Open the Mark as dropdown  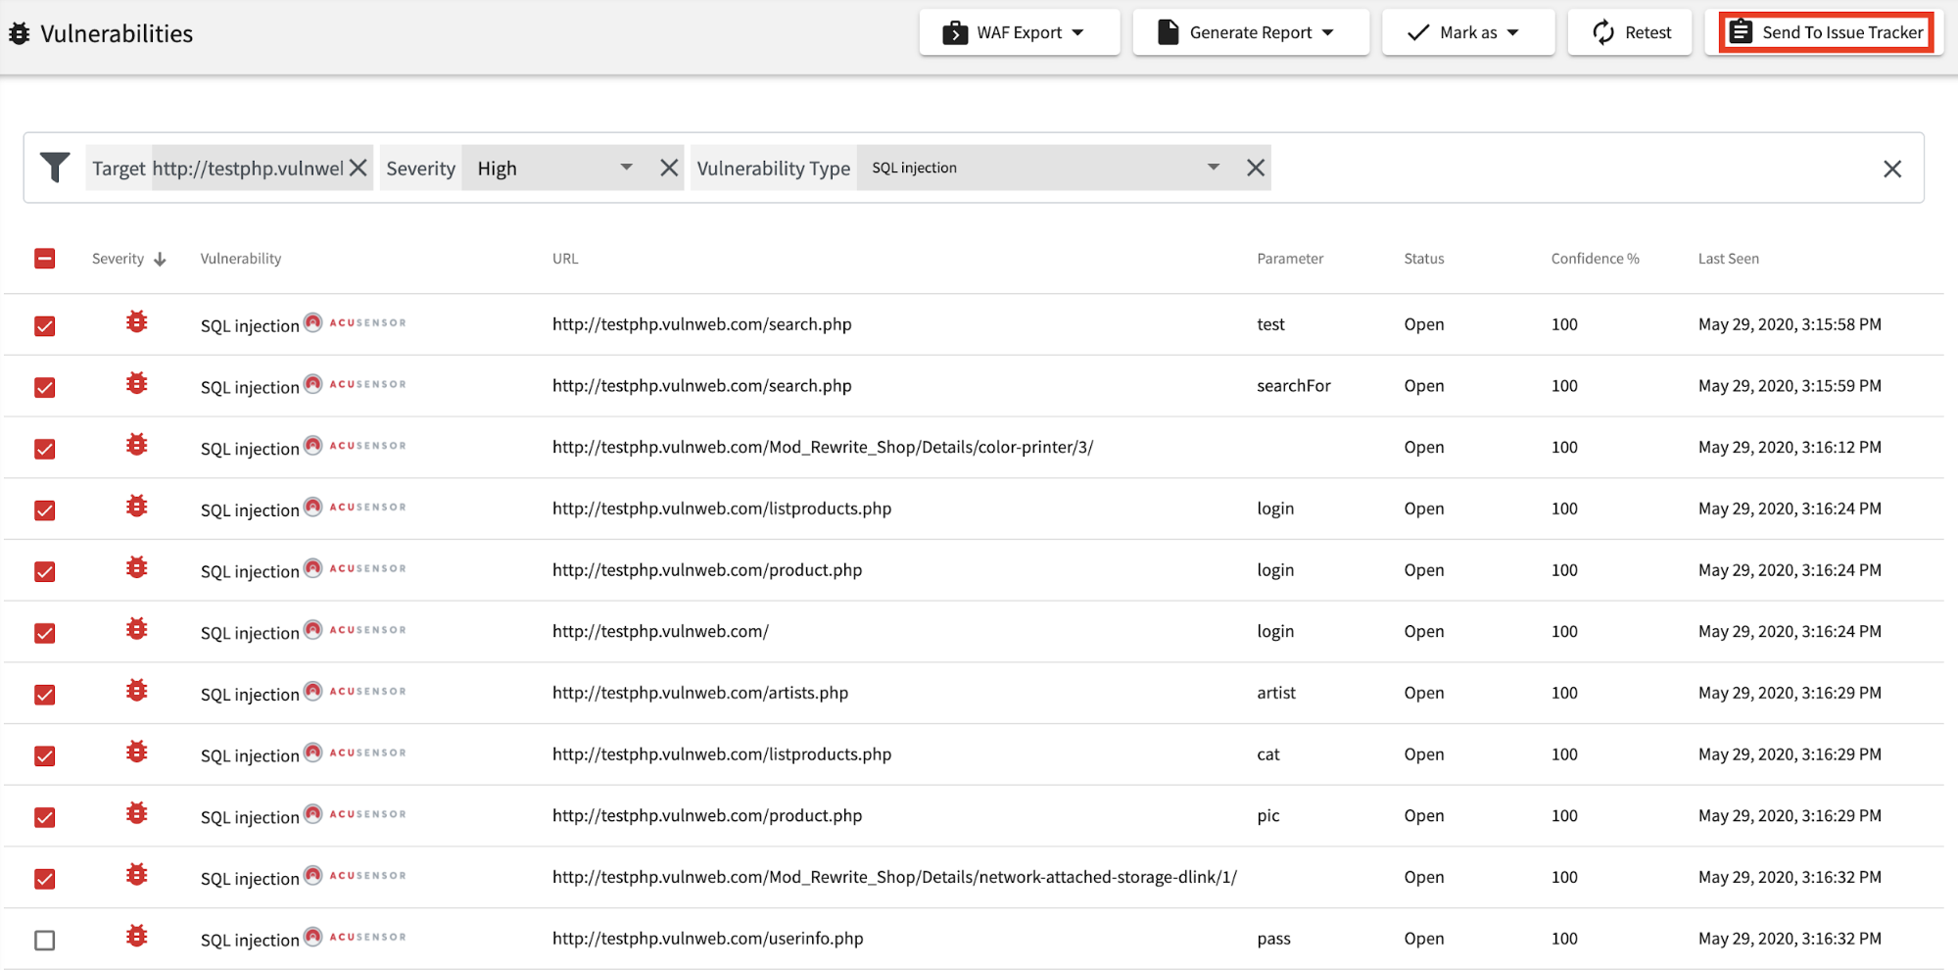[1468, 32]
